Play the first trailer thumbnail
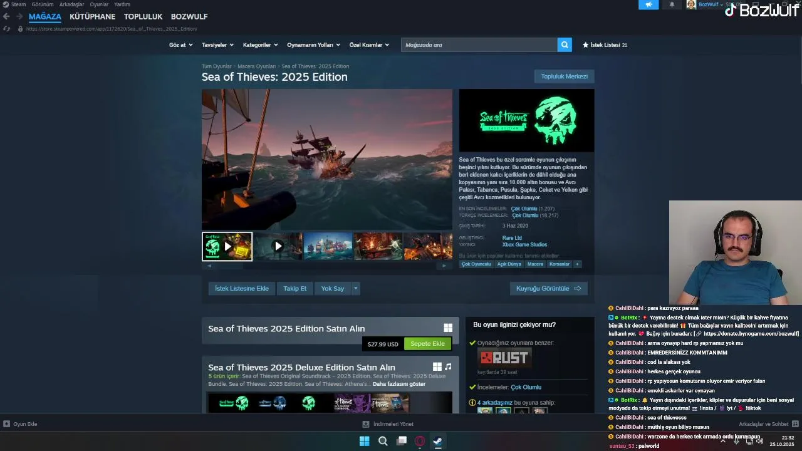The width and height of the screenshot is (802, 451). 227,247
